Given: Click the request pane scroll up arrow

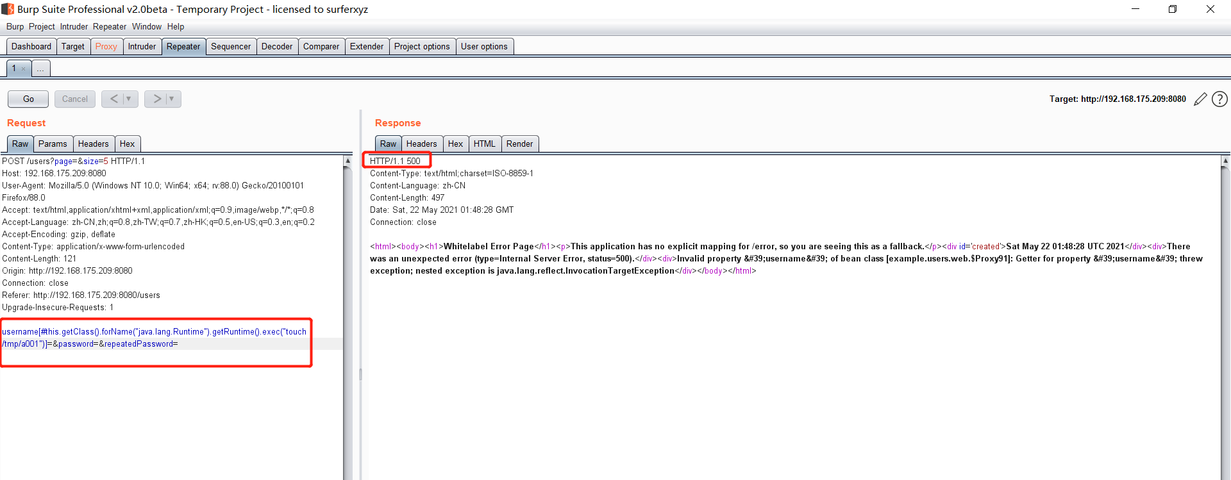Looking at the screenshot, I should click(x=348, y=161).
